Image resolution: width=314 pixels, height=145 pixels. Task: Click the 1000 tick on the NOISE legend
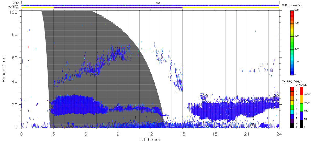click(307, 103)
